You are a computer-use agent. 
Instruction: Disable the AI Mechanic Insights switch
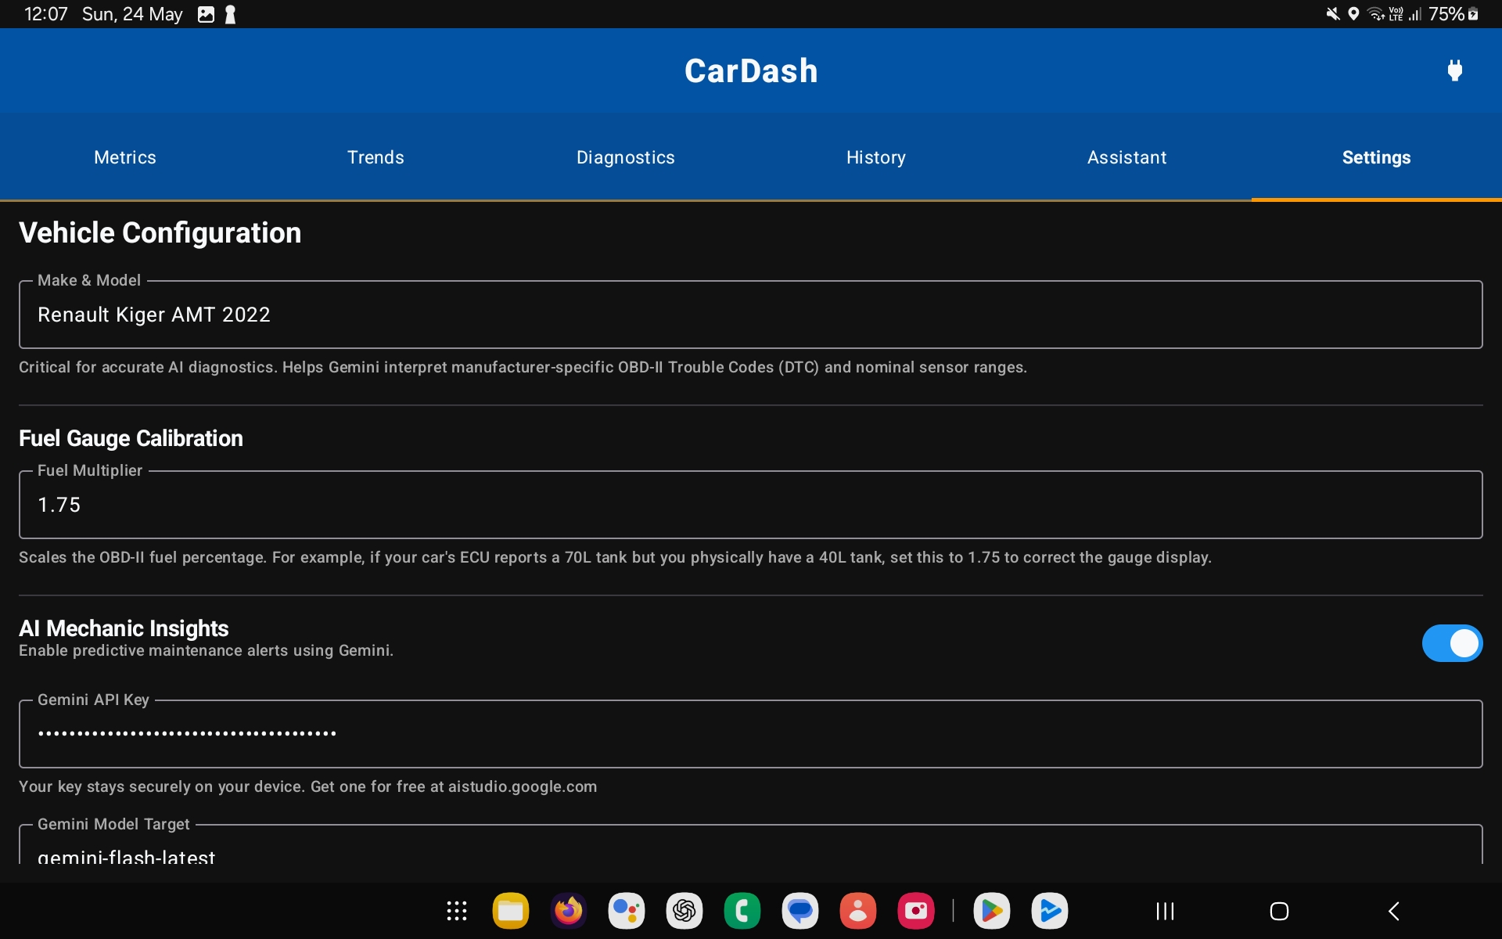pyautogui.click(x=1452, y=643)
